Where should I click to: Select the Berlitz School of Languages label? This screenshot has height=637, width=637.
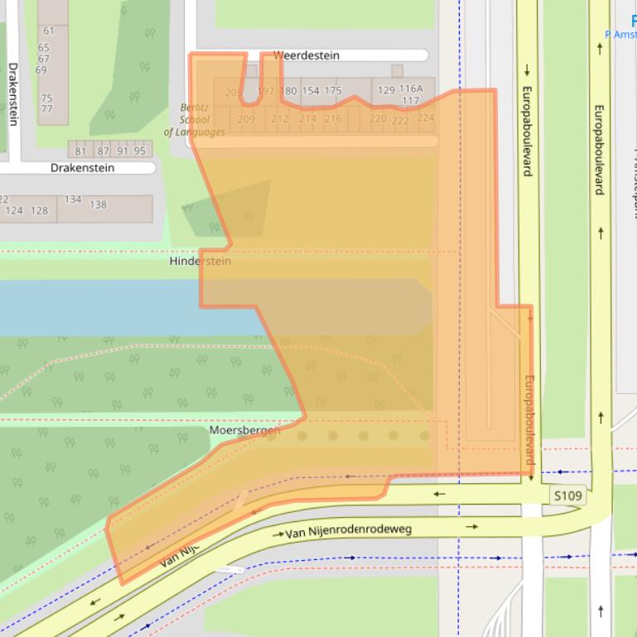pos(195,120)
